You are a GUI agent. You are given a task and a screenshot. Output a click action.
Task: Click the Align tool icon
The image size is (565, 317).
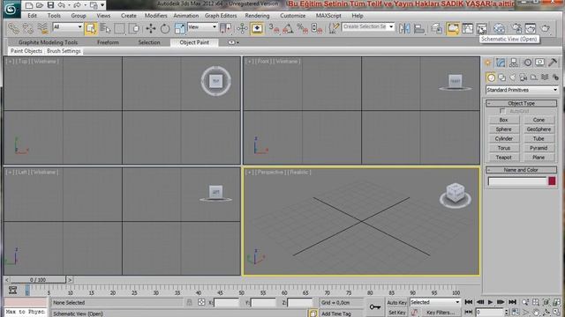click(x=419, y=28)
